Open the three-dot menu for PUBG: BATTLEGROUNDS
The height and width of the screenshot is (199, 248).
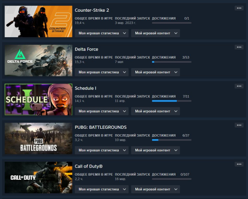click(x=239, y=125)
